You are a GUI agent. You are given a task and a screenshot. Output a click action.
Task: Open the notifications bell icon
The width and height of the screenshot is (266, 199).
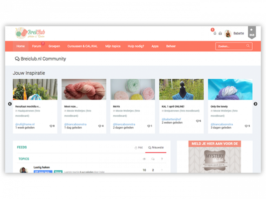(x=215, y=33)
